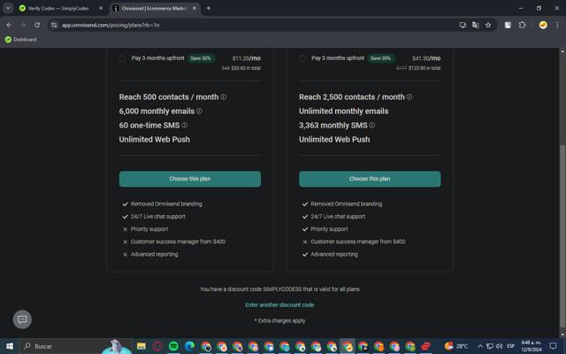The width and height of the screenshot is (566, 354).
Task: Open Spotify from the taskbar
Action: click(173, 346)
